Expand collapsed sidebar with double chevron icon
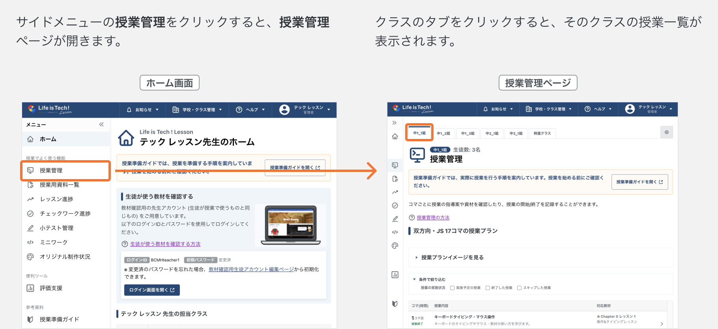 click(x=395, y=123)
